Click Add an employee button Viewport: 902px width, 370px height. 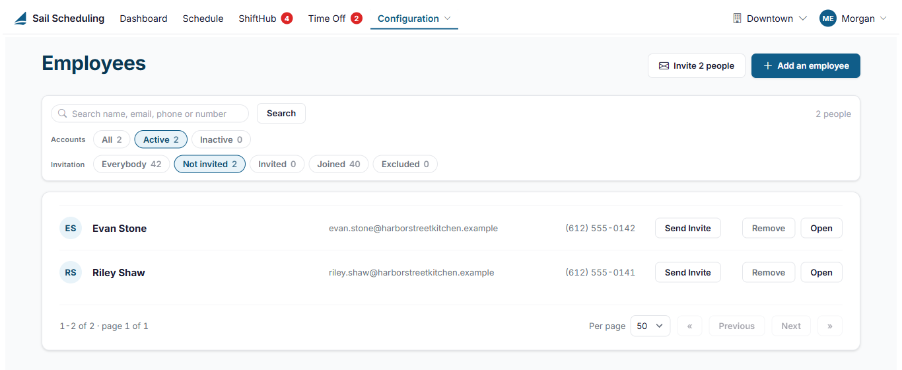[806, 66]
